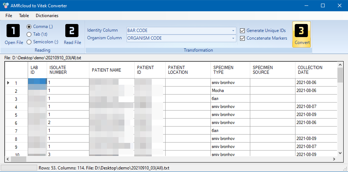The height and width of the screenshot is (172, 348).
Task: Select row header number 7
Action: (16, 131)
